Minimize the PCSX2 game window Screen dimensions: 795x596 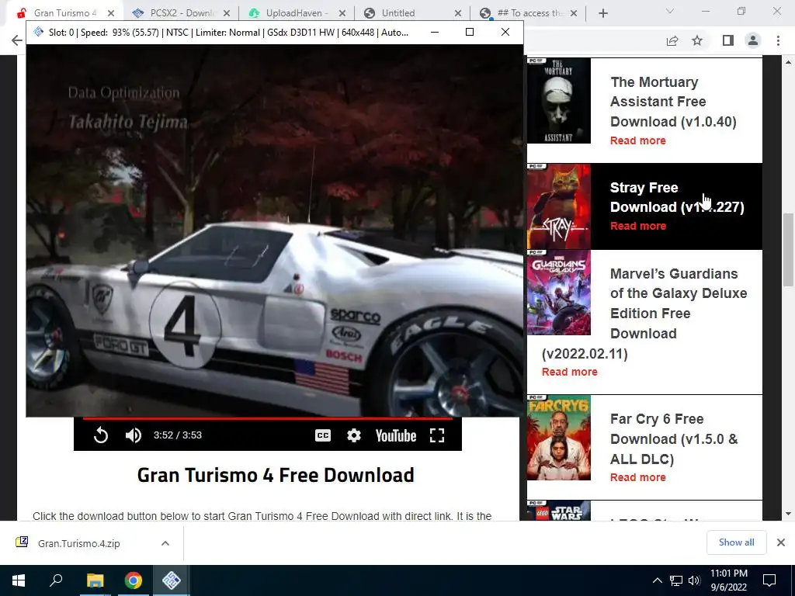coord(435,32)
